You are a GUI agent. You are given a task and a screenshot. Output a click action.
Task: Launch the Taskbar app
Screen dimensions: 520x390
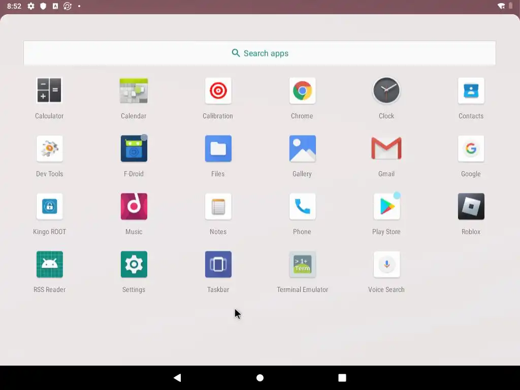pos(218,264)
